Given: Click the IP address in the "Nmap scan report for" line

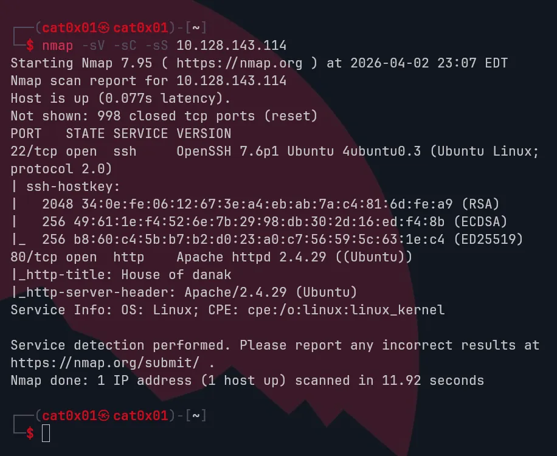Looking at the screenshot, I should click(x=232, y=81).
